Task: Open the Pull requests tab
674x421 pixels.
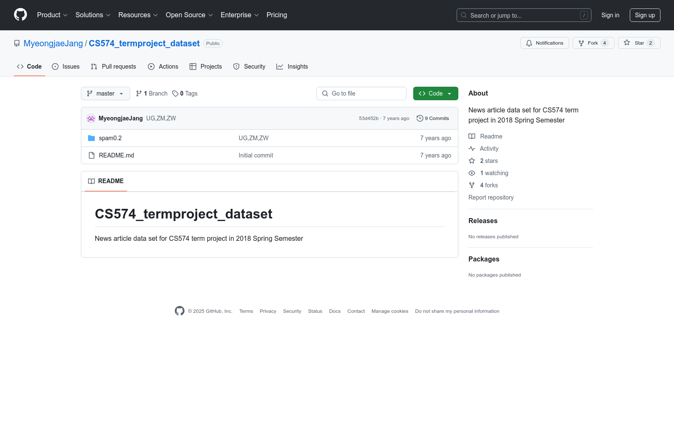Action: click(x=113, y=67)
